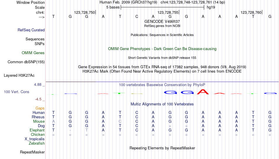Click the orange Gaps row label
Image resolution: width=279 pixels, height=159 pixels.
pyautogui.click(x=40, y=108)
